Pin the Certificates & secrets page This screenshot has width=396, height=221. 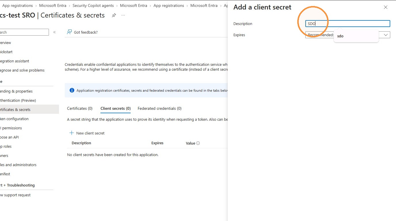114,15
